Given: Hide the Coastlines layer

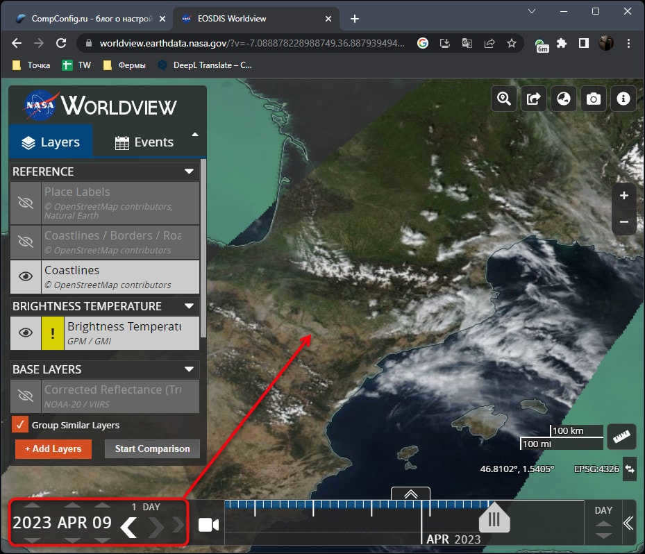Looking at the screenshot, I should 26,276.
